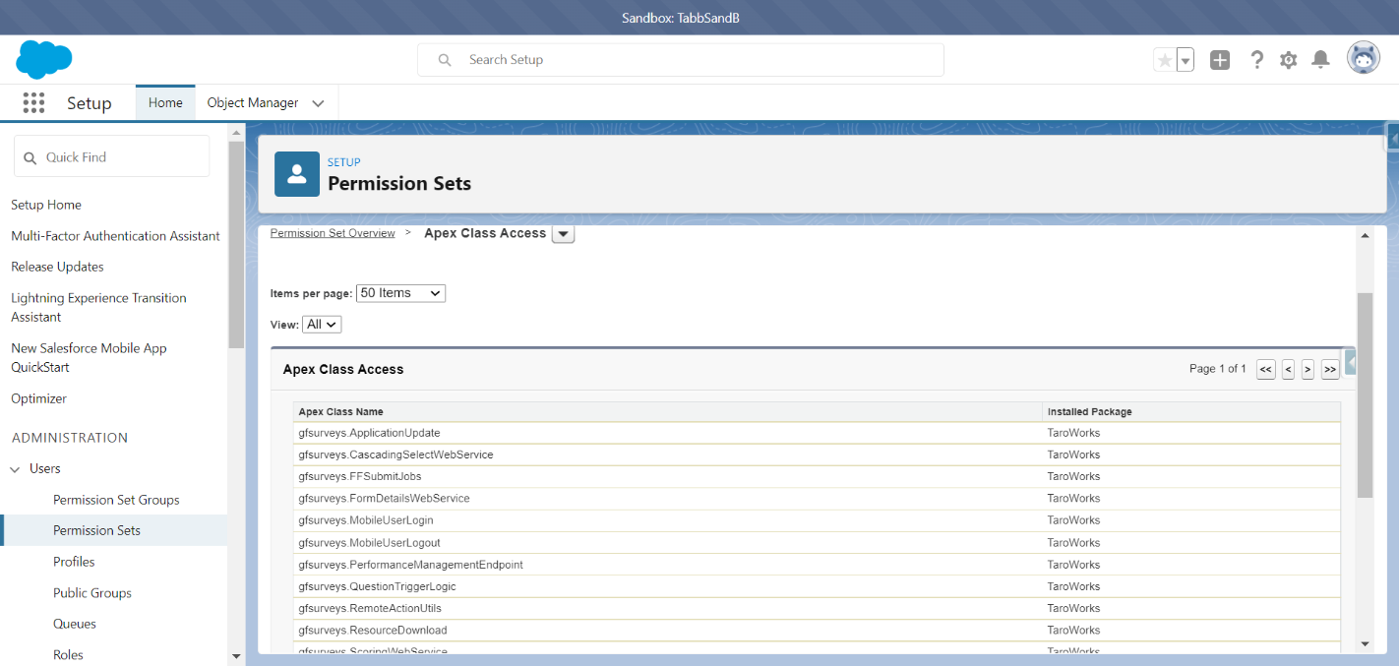Go to the last page button
Viewport: 1399px width, 666px height.
(1330, 369)
